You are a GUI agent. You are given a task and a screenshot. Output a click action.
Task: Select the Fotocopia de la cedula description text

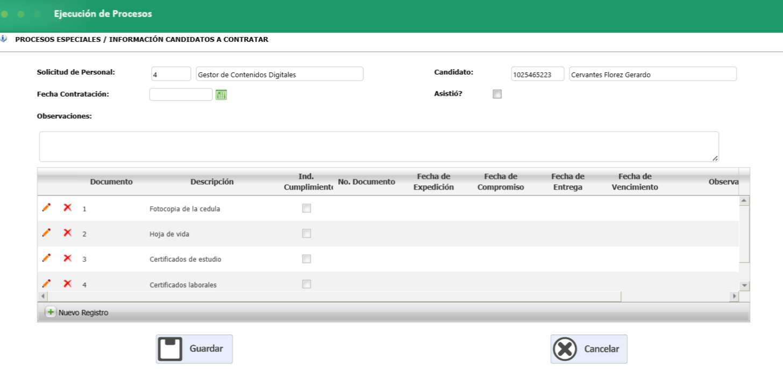[184, 209]
